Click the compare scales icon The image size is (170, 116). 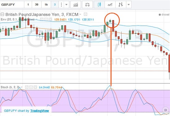coord(87,5)
